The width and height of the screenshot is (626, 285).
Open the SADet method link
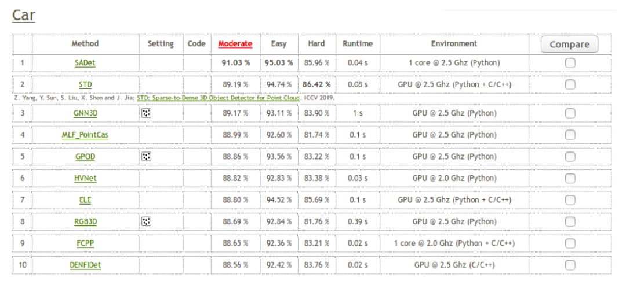pos(85,63)
